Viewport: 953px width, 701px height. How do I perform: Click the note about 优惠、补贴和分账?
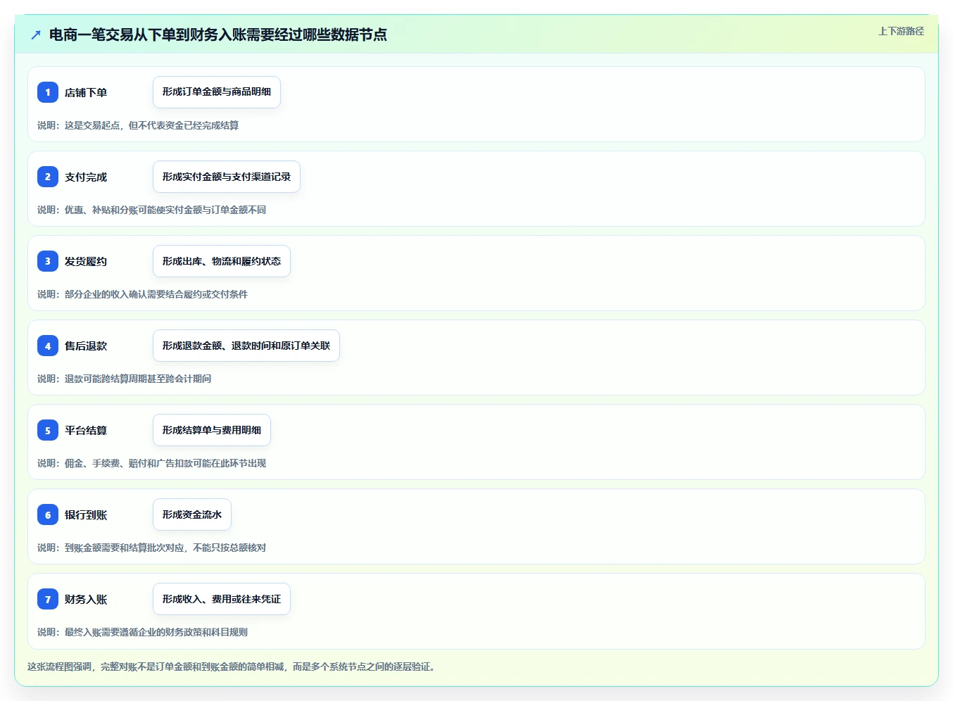152,210
